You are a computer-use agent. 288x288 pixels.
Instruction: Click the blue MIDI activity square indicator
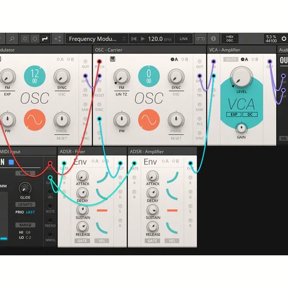point(11,162)
